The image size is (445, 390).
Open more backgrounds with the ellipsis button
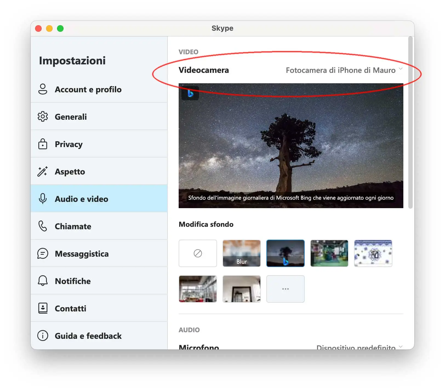click(285, 289)
